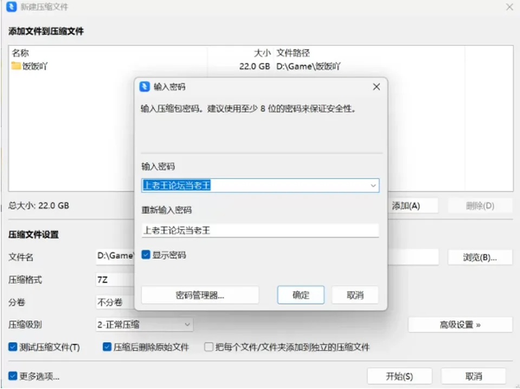Enable 把每个文件/文件夹添加到独立的压缩文件 checkbox
520x389 pixels.
click(x=209, y=347)
